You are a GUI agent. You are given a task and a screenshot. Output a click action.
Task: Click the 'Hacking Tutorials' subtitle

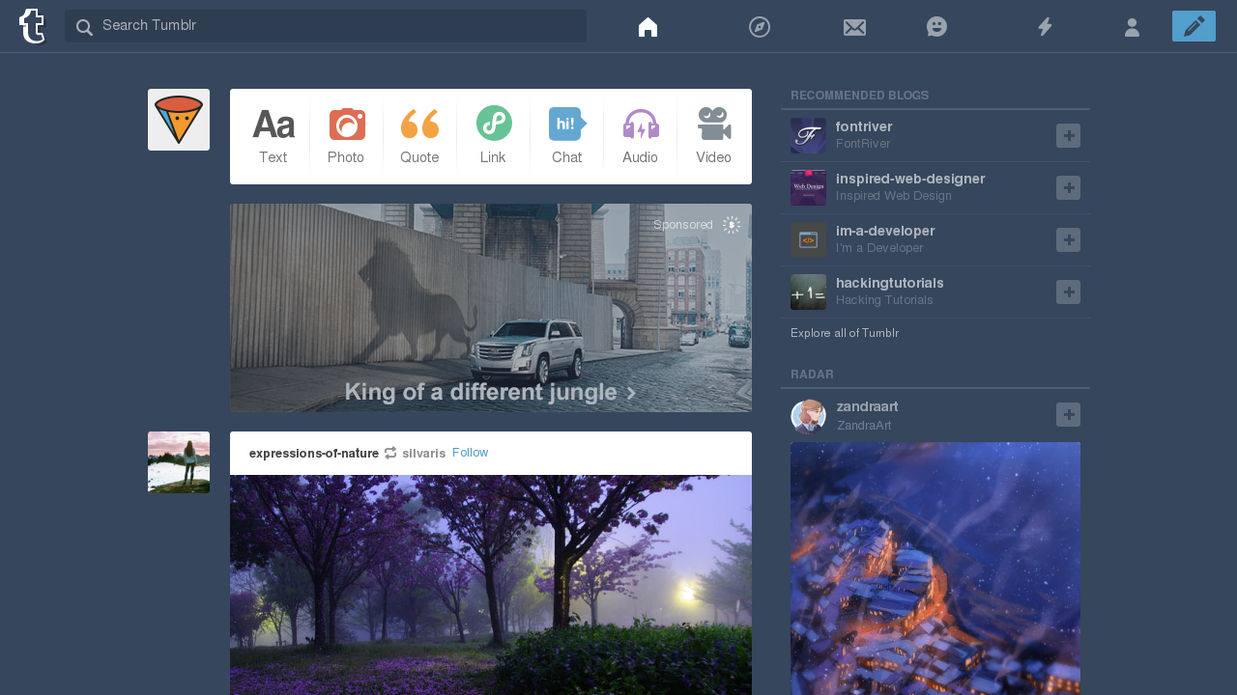coord(884,300)
